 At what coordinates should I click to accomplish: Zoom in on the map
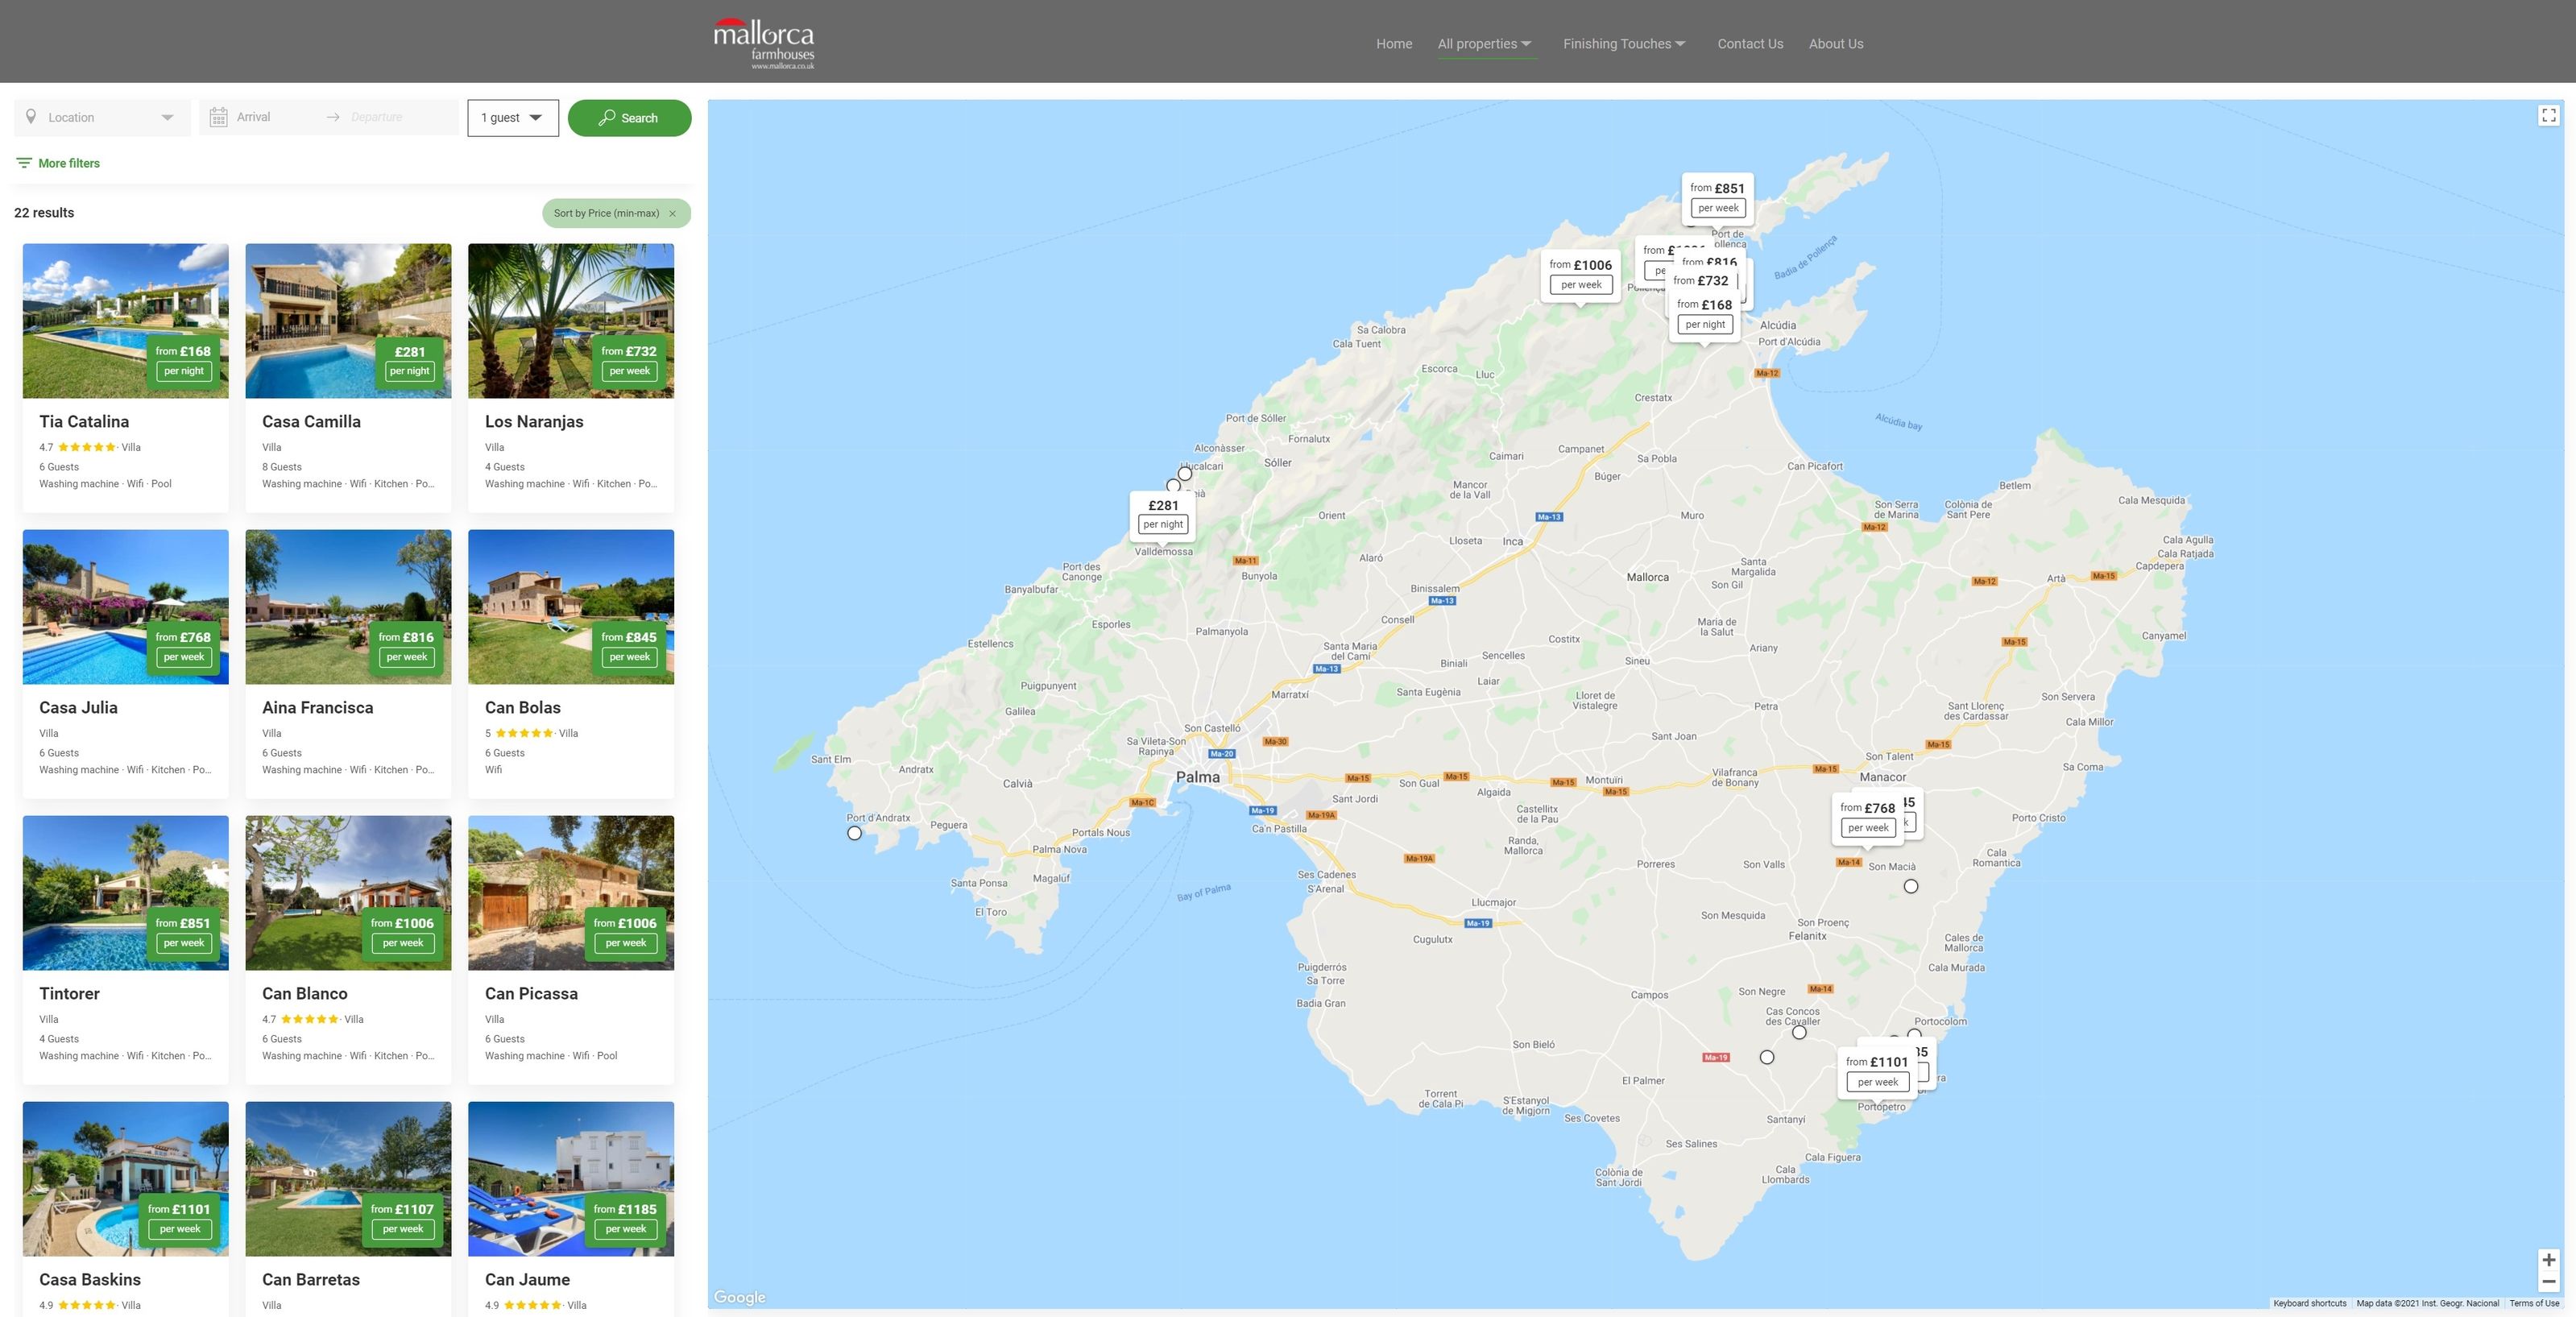click(2549, 1260)
